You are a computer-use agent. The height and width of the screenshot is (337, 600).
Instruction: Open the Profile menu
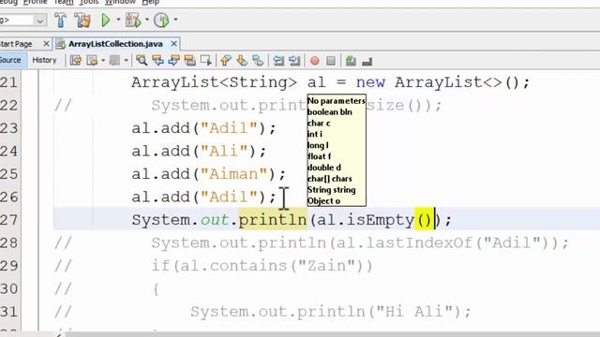point(36,2)
